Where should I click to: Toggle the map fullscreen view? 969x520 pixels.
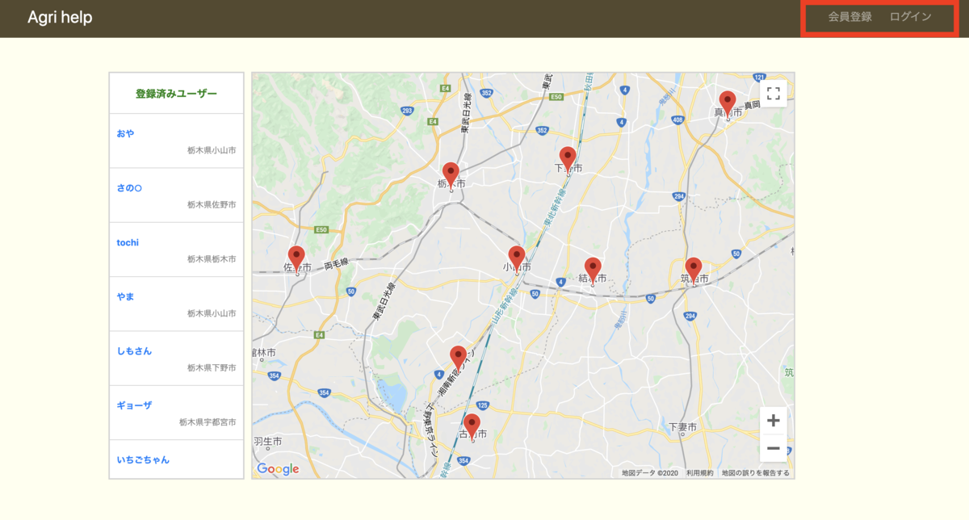coord(773,93)
